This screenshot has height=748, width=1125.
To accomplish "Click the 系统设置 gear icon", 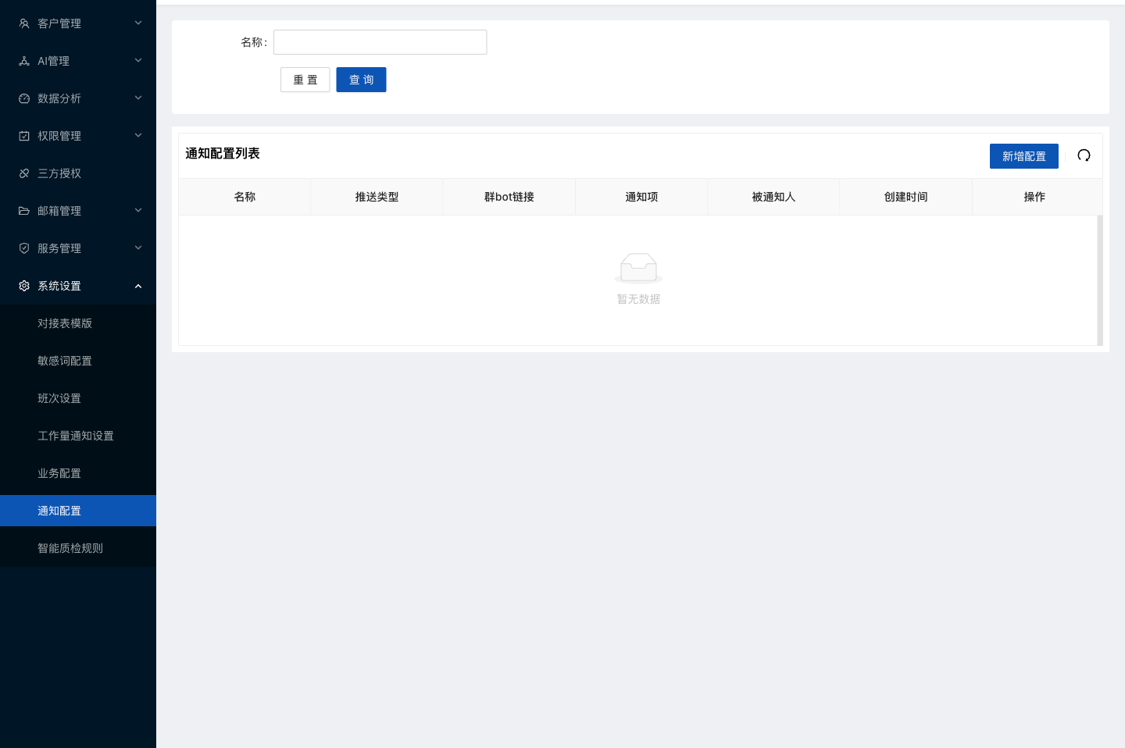I will pos(24,286).
